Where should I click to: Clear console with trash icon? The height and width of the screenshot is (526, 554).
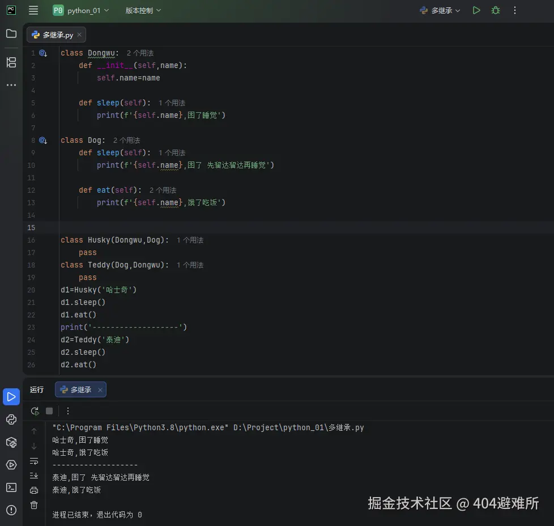[x=34, y=505]
